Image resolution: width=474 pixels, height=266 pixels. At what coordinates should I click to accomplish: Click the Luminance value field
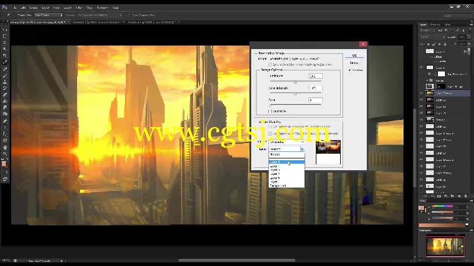coord(316,76)
